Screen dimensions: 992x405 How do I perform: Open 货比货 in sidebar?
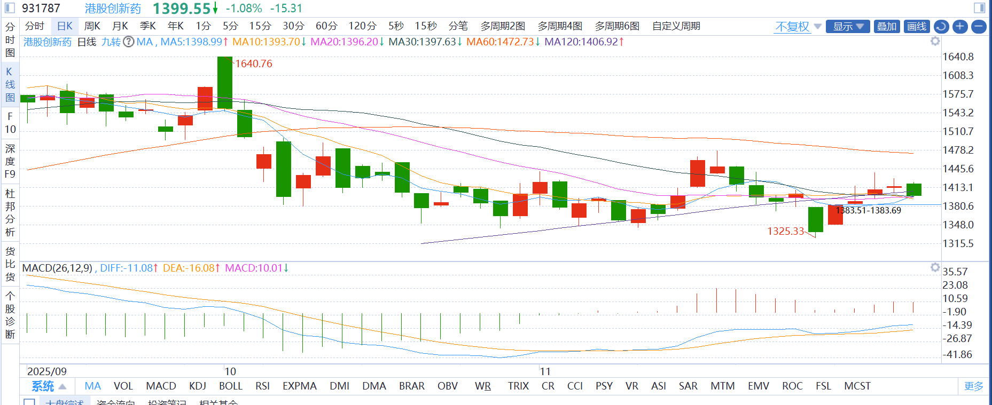[x=10, y=264]
